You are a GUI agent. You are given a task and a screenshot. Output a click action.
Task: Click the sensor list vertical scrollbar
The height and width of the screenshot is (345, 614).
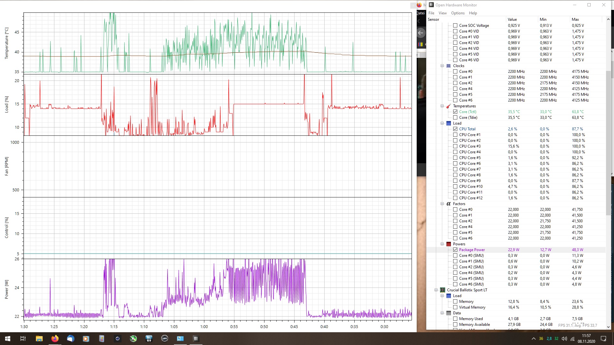(x=608, y=144)
